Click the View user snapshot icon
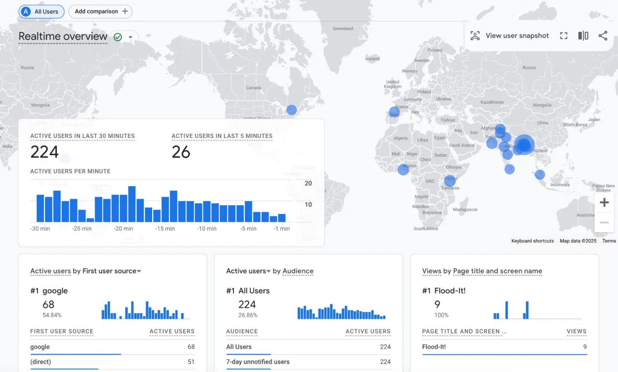This screenshot has height=372, width=618. tap(475, 36)
